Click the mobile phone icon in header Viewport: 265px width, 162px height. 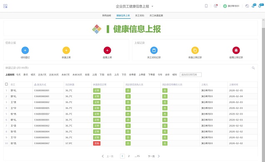[206, 6]
